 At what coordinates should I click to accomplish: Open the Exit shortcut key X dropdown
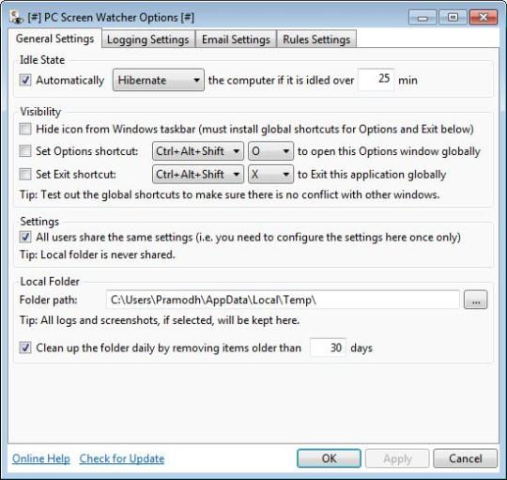[x=270, y=175]
